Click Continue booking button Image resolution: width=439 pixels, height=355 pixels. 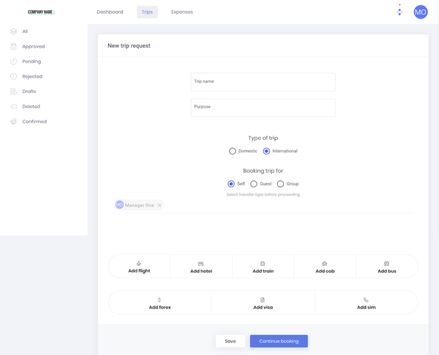(279, 341)
